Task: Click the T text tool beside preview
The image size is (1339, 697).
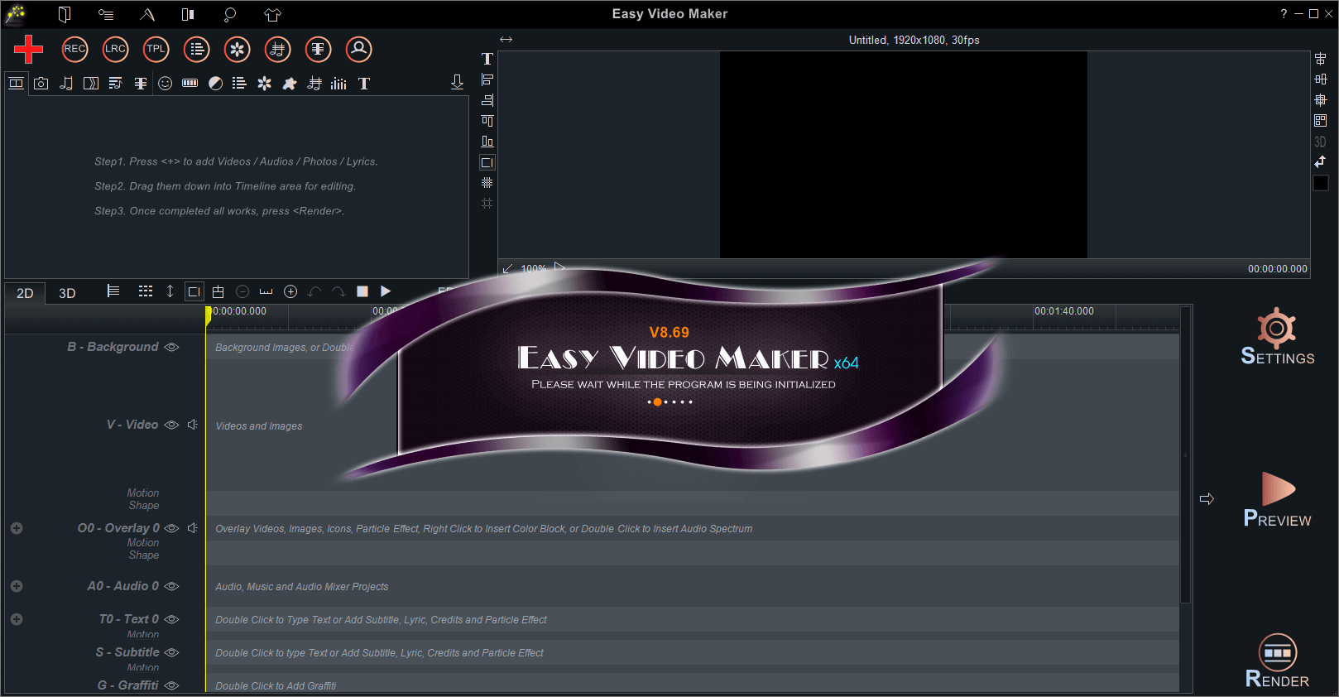Action: click(x=487, y=59)
